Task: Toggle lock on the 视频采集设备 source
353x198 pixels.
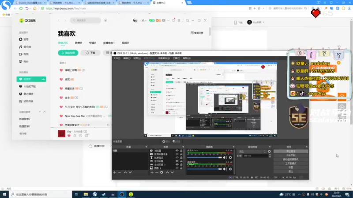Action: pos(181,154)
